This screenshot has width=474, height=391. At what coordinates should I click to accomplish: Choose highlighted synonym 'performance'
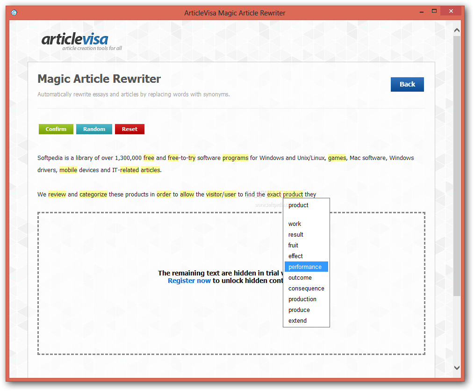click(306, 267)
